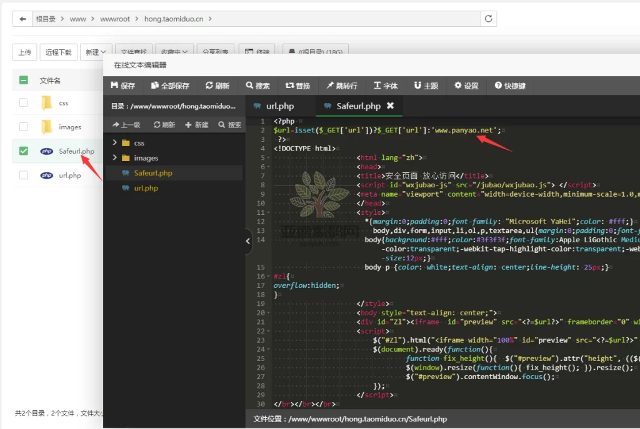The width and height of the screenshot is (640, 429).
Task: Open Jump to line tool
Action: pyautogui.click(x=341, y=86)
